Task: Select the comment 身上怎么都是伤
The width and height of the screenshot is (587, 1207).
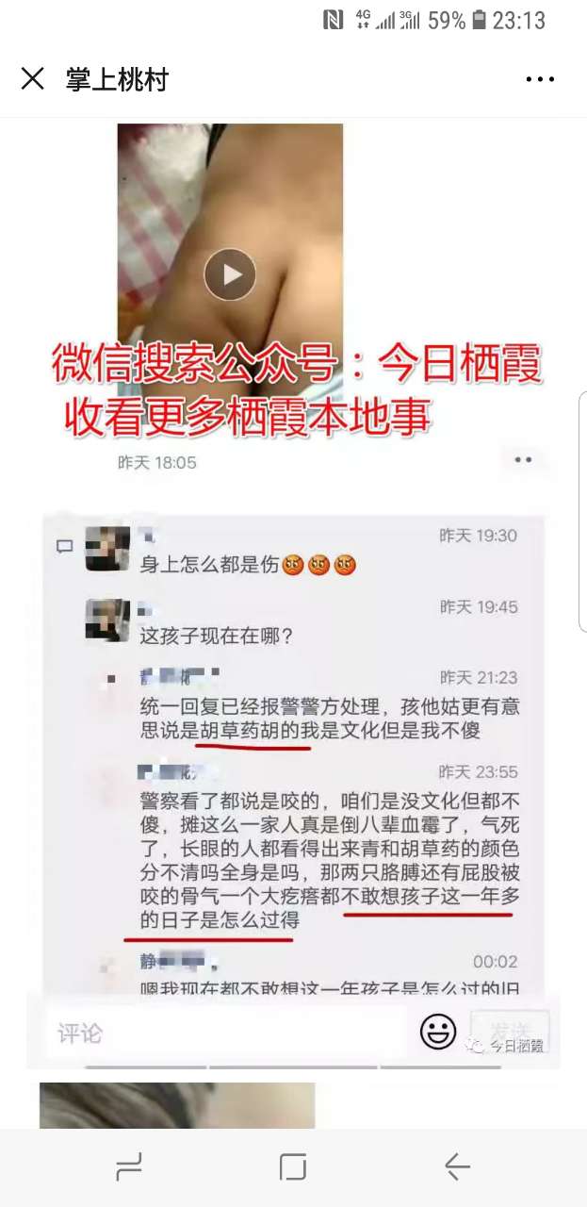Action: (x=249, y=566)
